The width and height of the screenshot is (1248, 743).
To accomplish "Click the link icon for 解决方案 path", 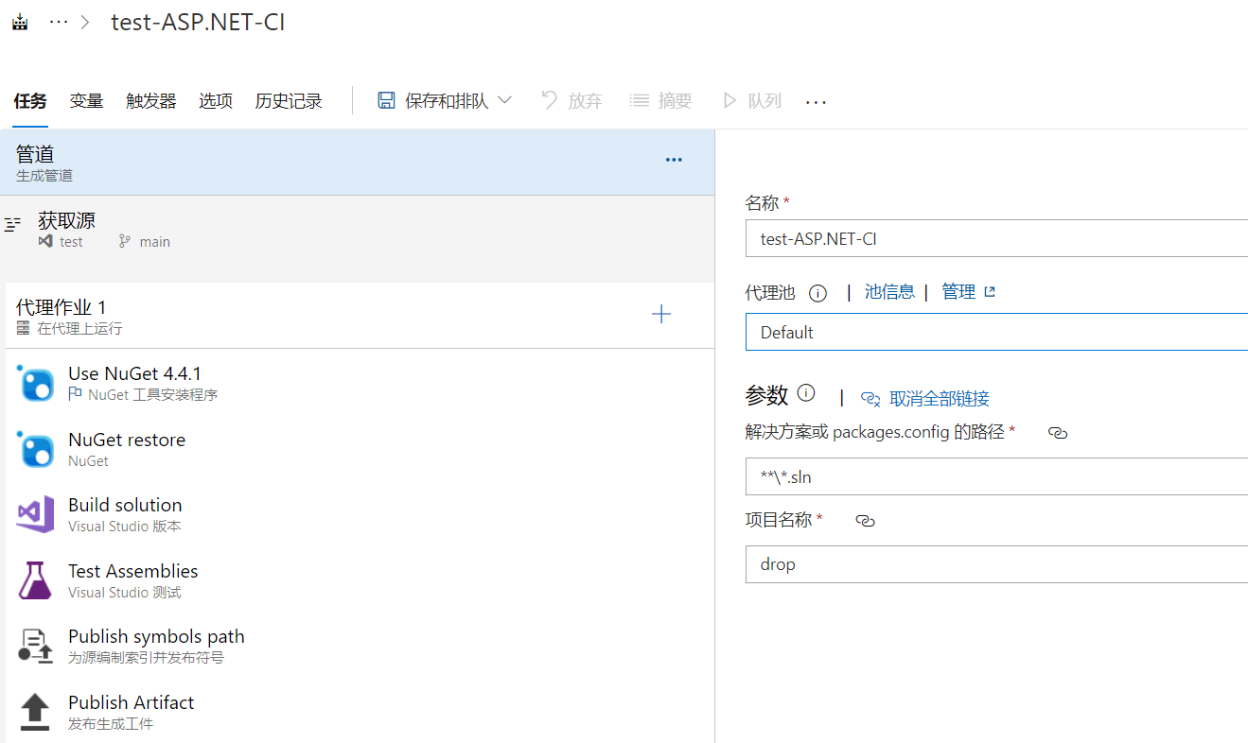I will point(1058,433).
